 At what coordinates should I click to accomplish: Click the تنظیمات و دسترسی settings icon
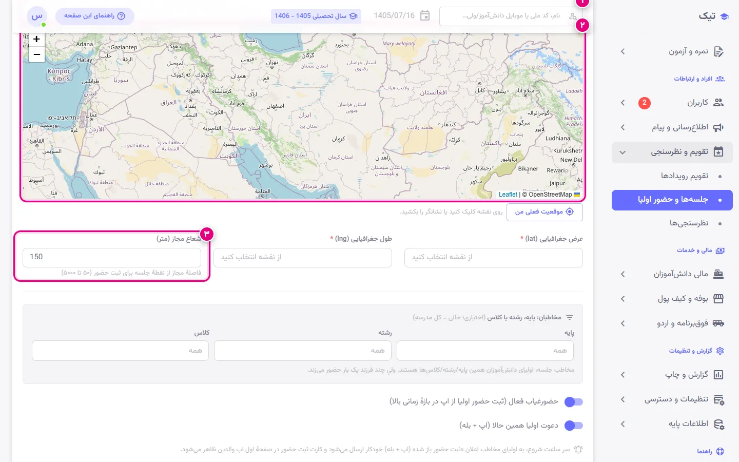(x=718, y=399)
